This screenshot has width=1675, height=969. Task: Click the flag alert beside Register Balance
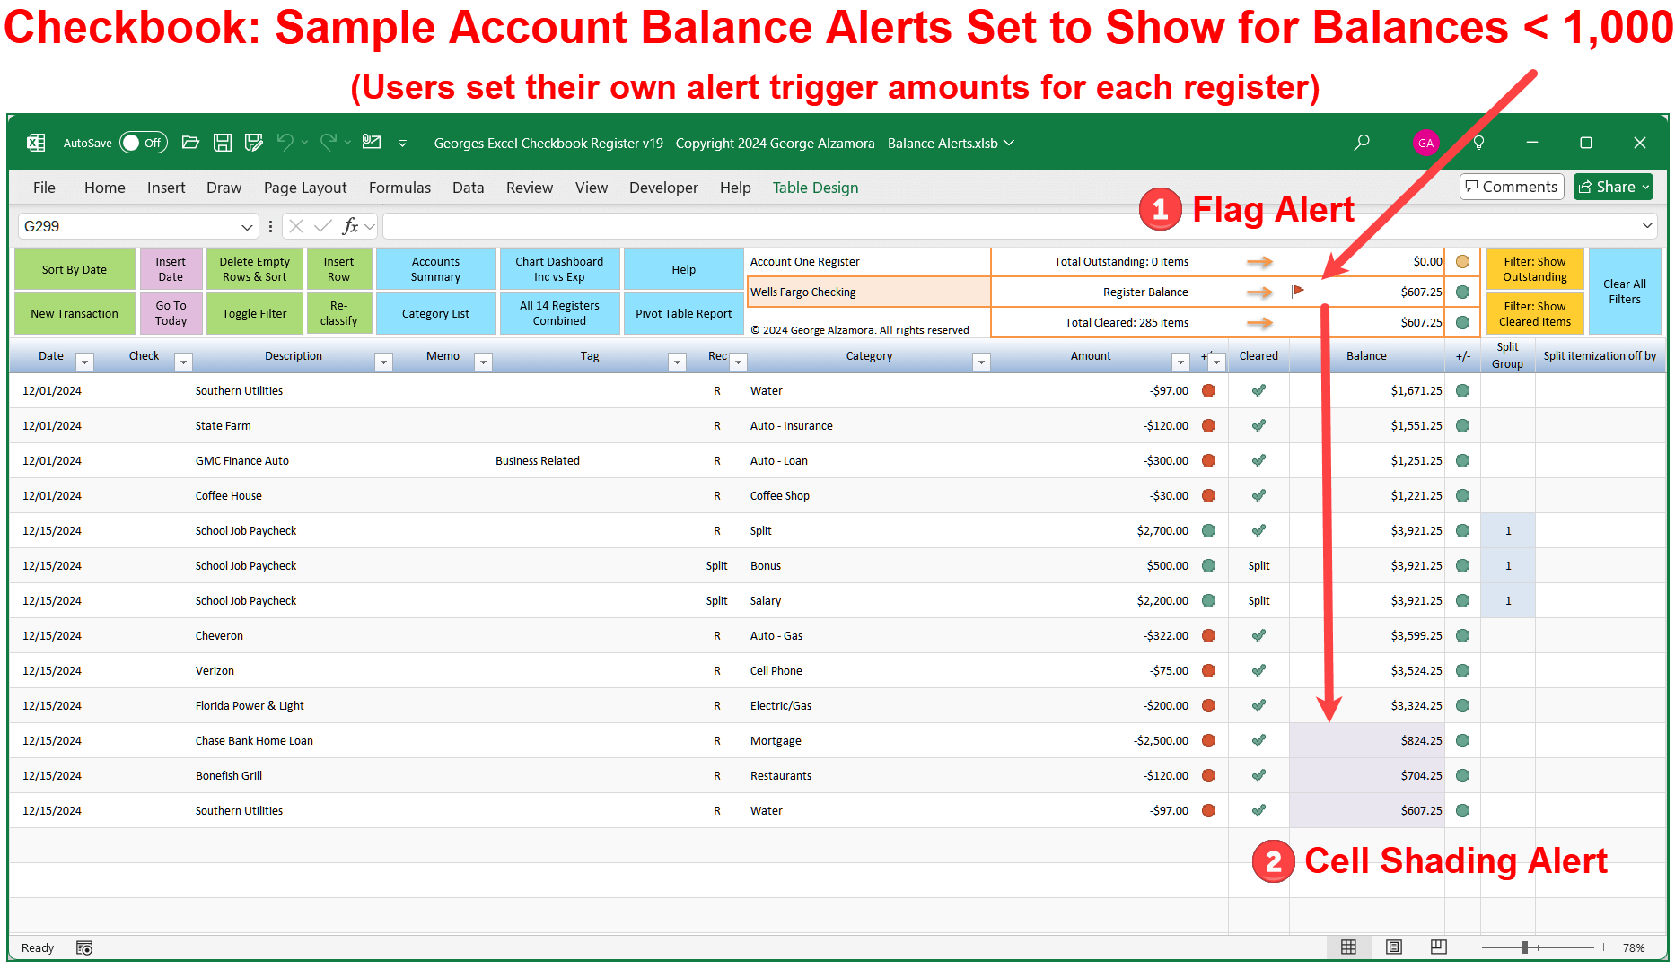[x=1296, y=291]
